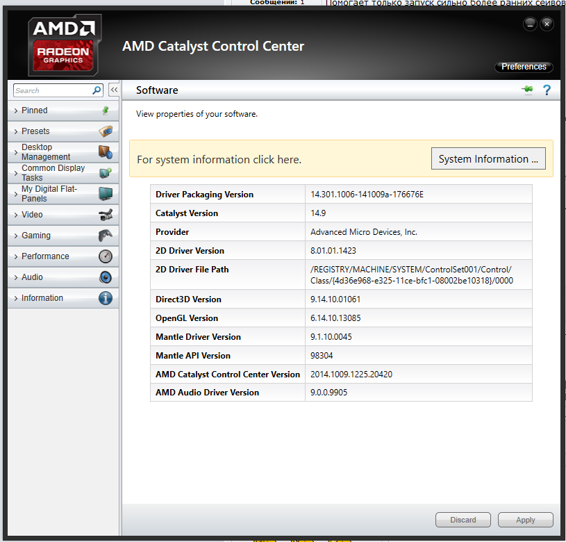Click the Mantle API Version label
Screen dimensions: 566x542
tap(193, 356)
